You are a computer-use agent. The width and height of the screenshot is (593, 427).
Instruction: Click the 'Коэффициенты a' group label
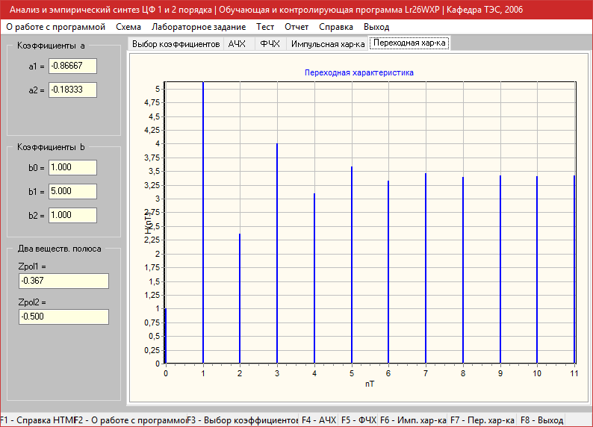tap(51, 46)
